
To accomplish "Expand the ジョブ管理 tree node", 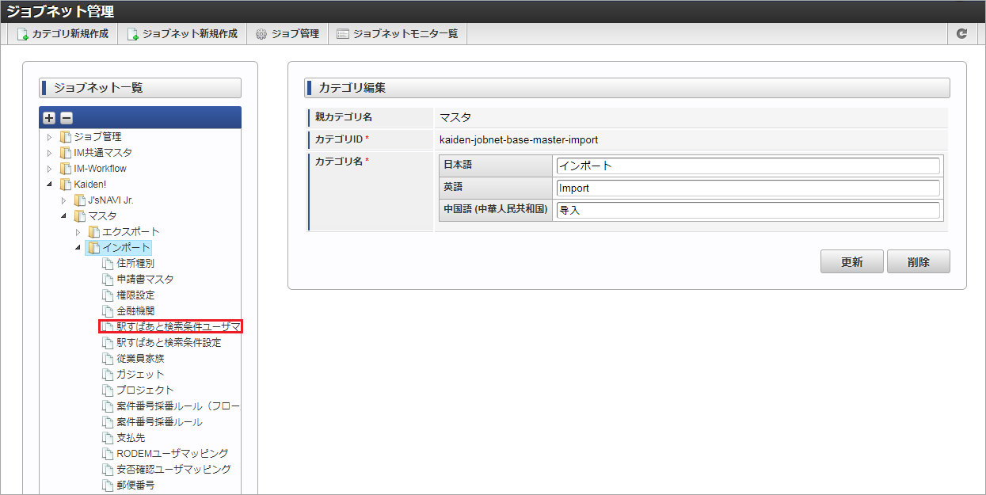I will pyautogui.click(x=49, y=137).
